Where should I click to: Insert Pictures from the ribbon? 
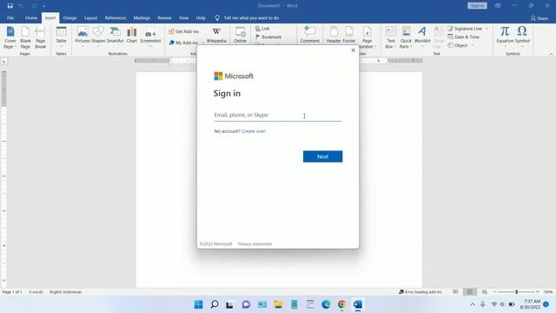(83, 37)
